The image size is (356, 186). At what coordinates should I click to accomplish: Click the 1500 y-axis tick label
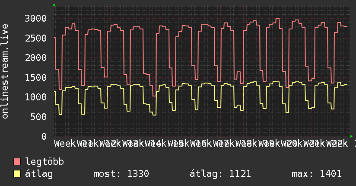(36, 77)
